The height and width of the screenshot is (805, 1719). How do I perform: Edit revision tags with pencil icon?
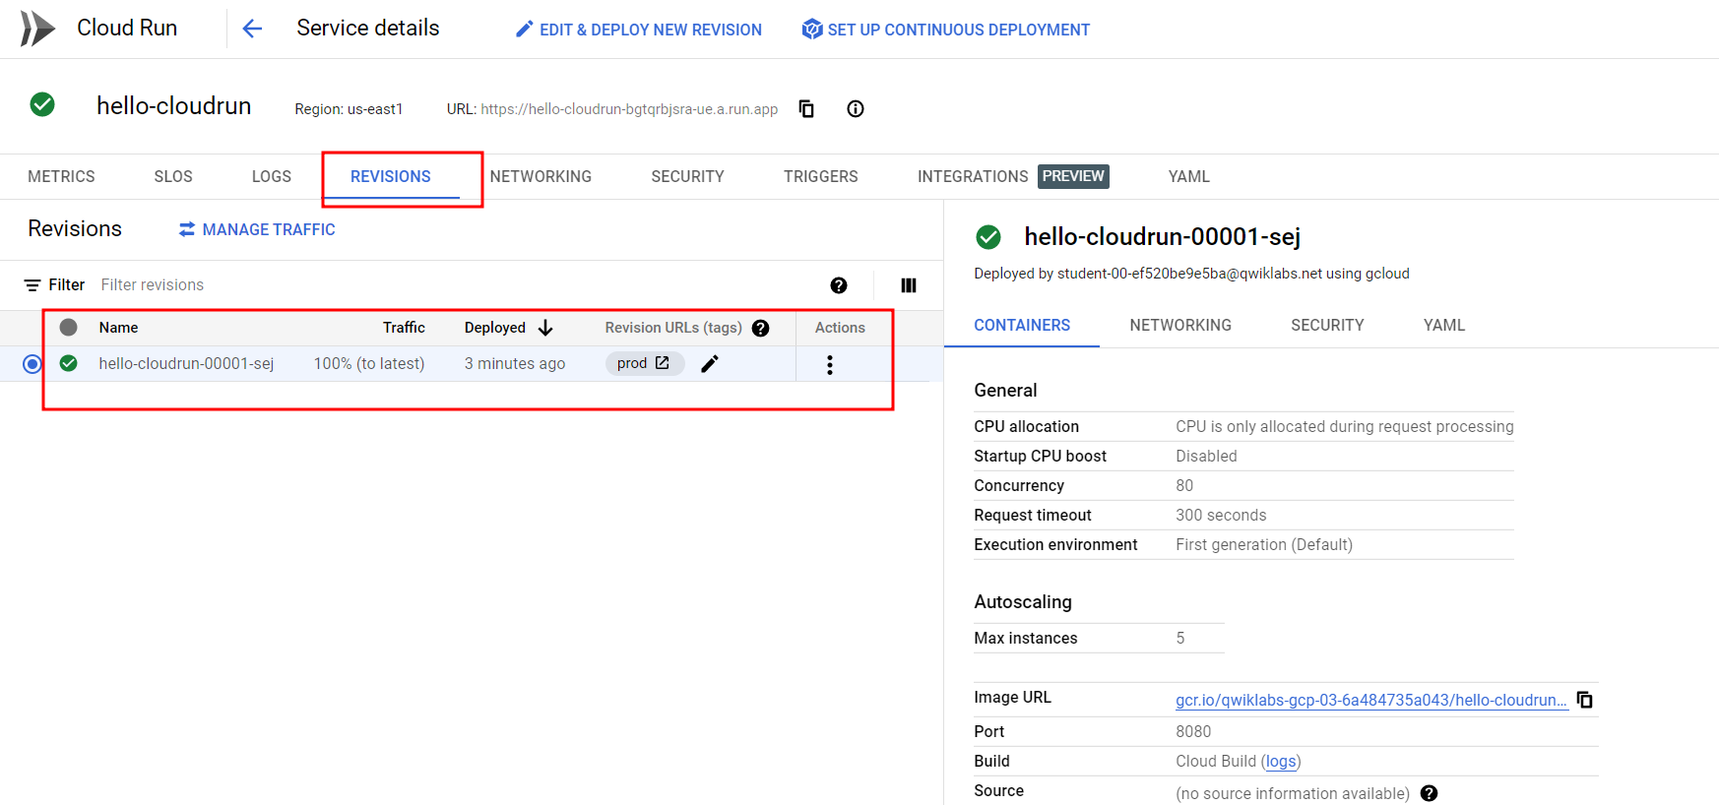click(710, 364)
